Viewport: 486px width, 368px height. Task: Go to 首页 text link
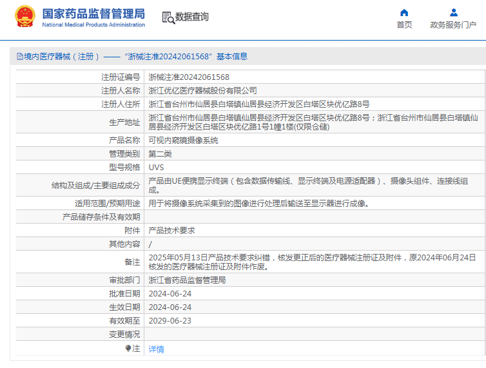tap(404, 24)
